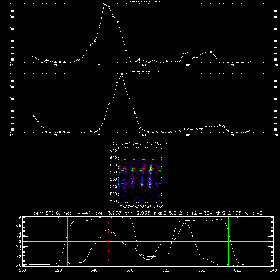Open the colored spectrogram image thumbnail
This screenshot has width=280, height=280.
pos(140,175)
